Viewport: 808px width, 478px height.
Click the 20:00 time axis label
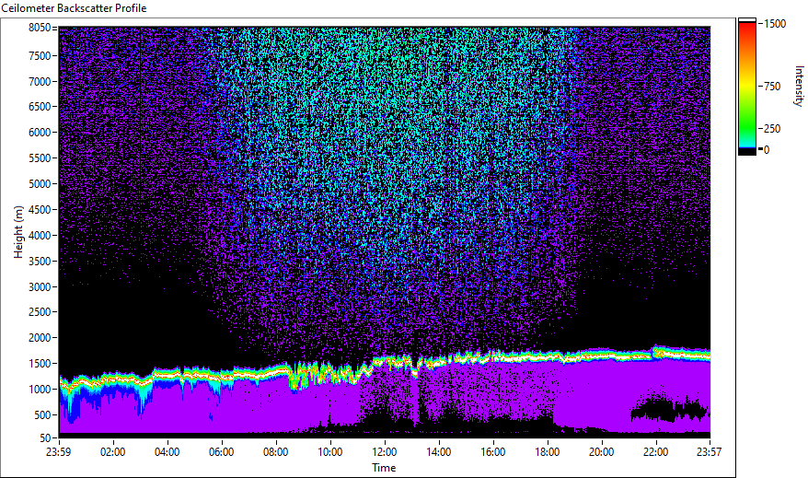point(601,452)
